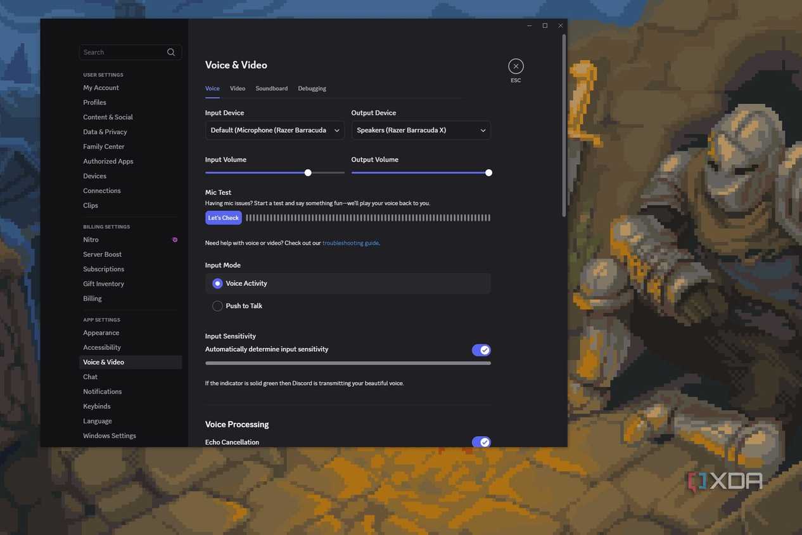Focus the Search settings field
The height and width of the screenshot is (535, 802).
click(x=130, y=52)
